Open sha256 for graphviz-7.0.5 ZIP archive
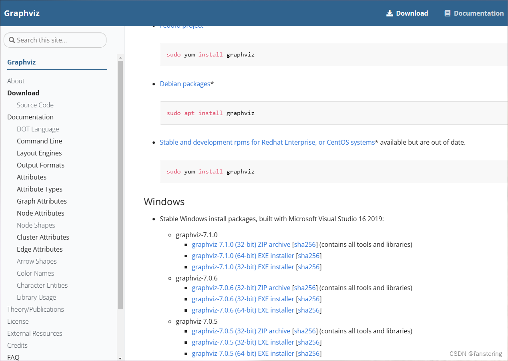Viewport: 508px width, 361px height. 305,331
